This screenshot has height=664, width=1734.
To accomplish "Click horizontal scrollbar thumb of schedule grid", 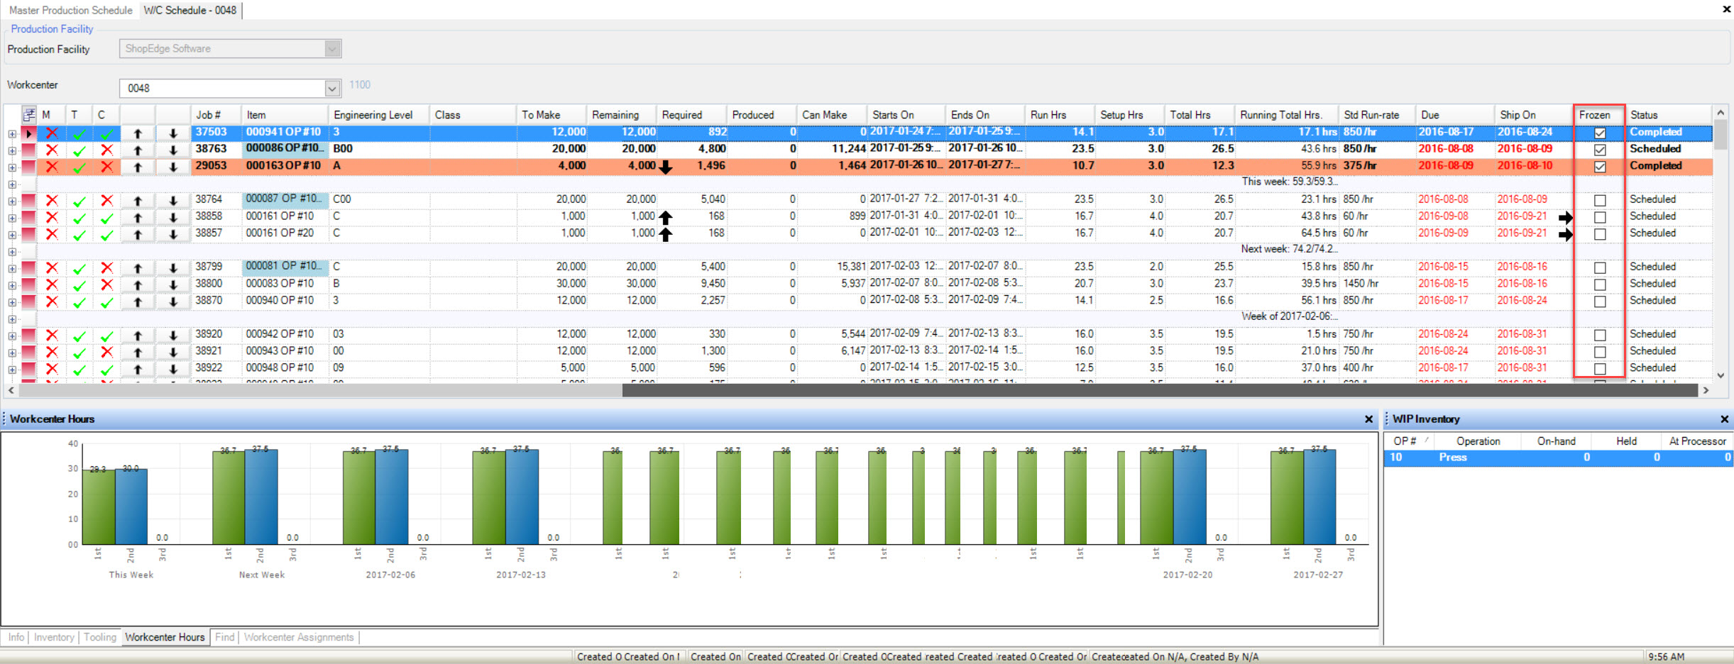I will [x=1160, y=390].
